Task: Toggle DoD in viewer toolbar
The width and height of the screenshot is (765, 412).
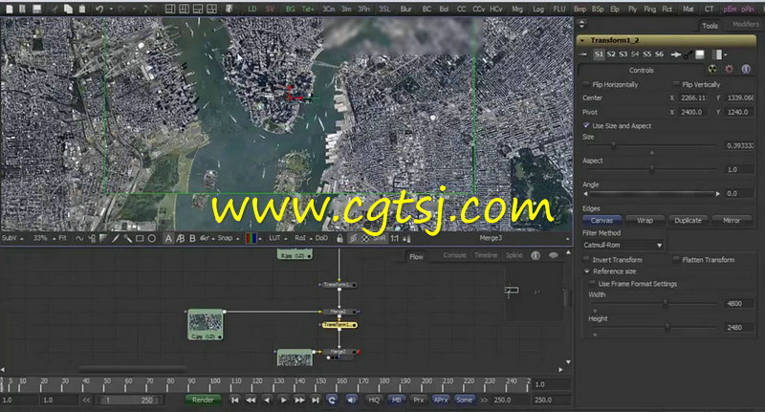Action: (321, 238)
